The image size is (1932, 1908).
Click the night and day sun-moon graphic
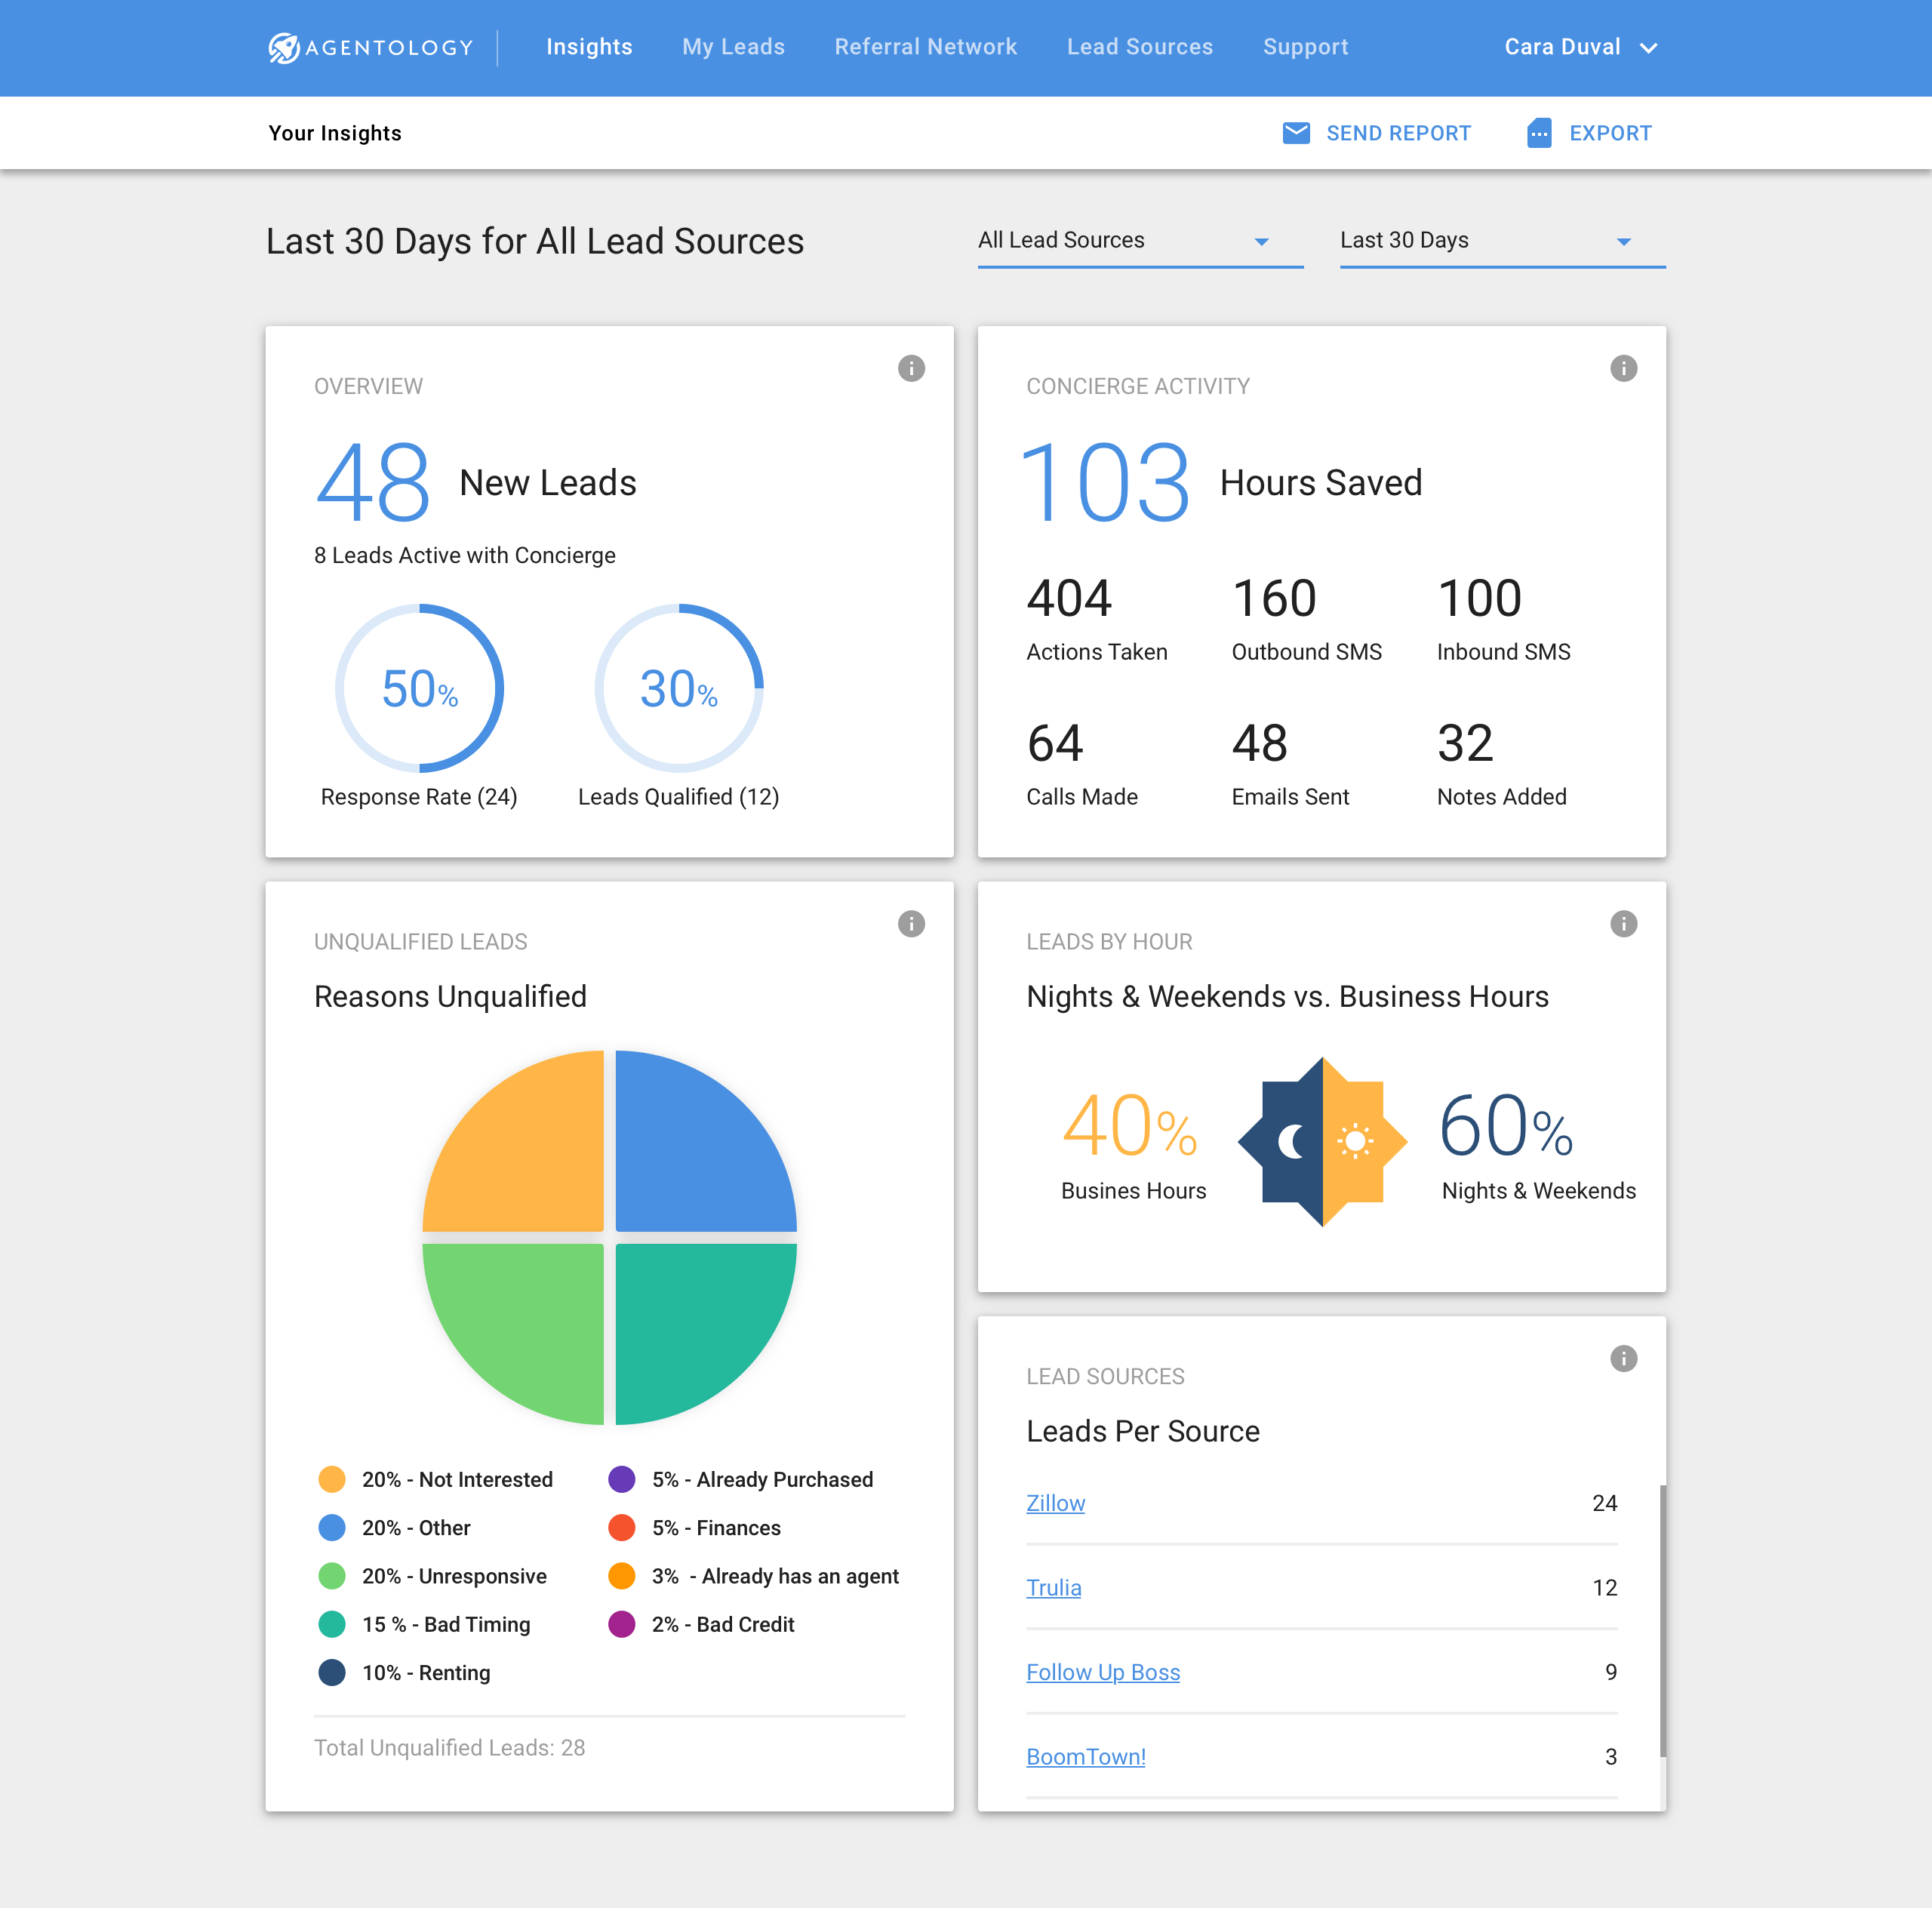point(1322,1141)
